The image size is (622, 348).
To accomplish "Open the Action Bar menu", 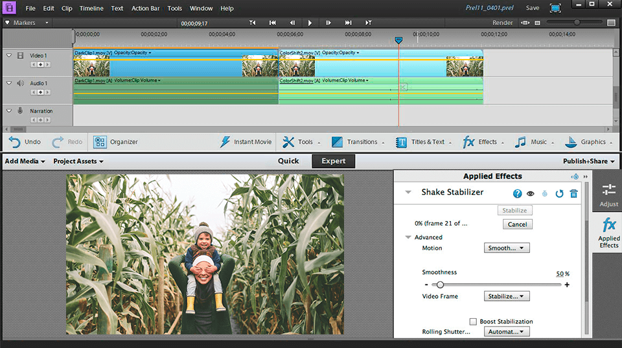I will (145, 8).
